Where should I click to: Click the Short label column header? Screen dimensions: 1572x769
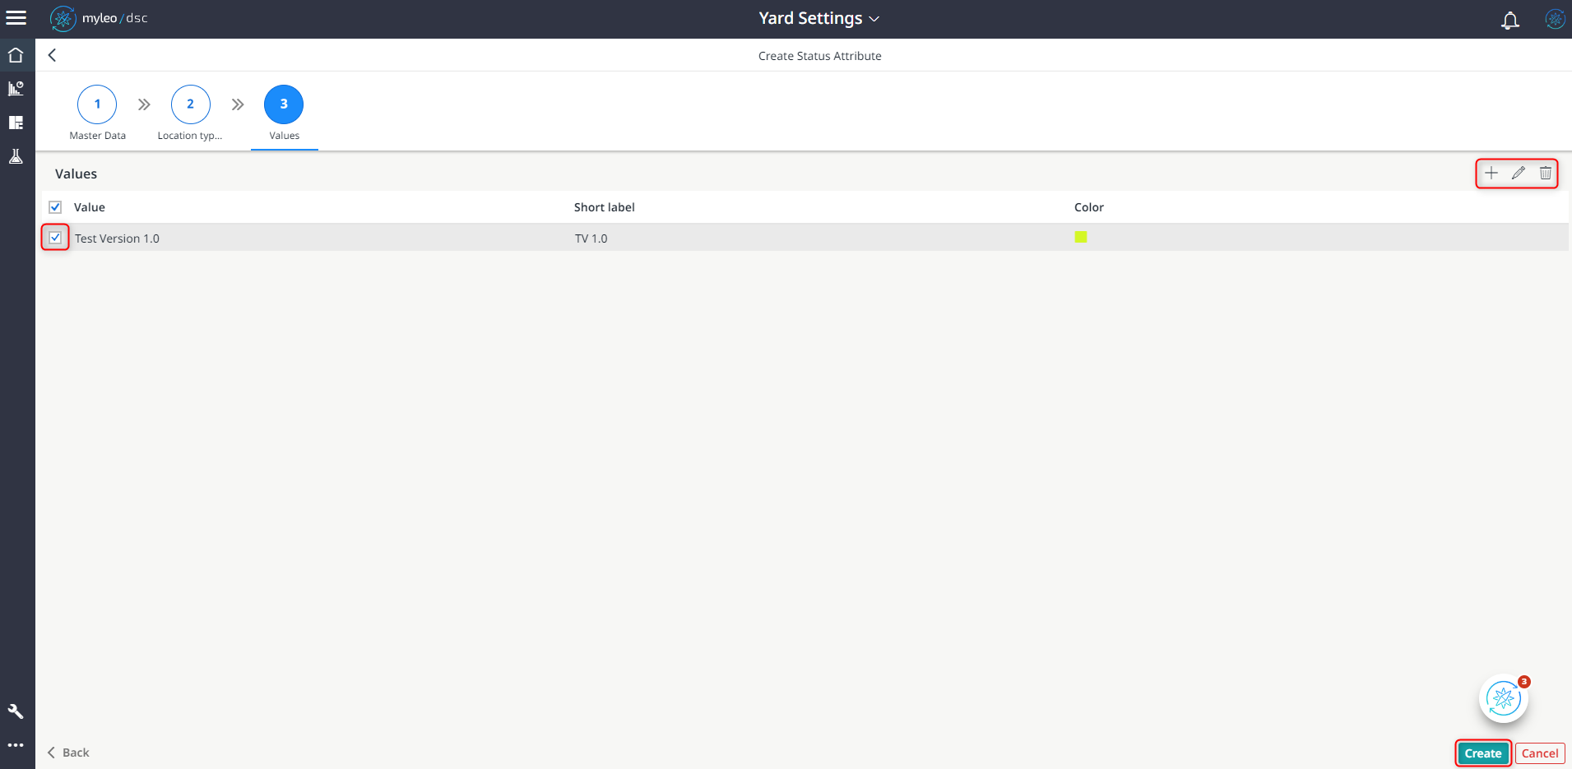(x=605, y=207)
